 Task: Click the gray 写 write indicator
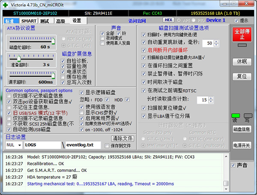click(x=248, y=117)
